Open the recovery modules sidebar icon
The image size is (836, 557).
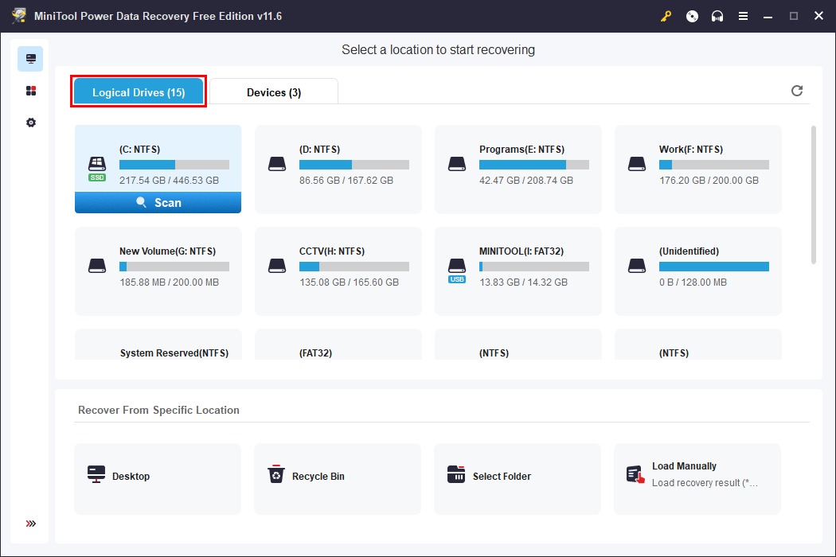(x=30, y=90)
